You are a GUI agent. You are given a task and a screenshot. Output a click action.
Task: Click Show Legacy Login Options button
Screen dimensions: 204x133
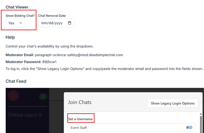tap(173, 103)
